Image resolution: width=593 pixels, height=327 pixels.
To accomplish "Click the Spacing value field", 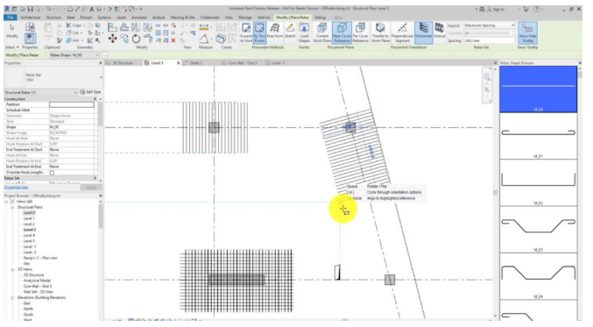I will 489,40.
